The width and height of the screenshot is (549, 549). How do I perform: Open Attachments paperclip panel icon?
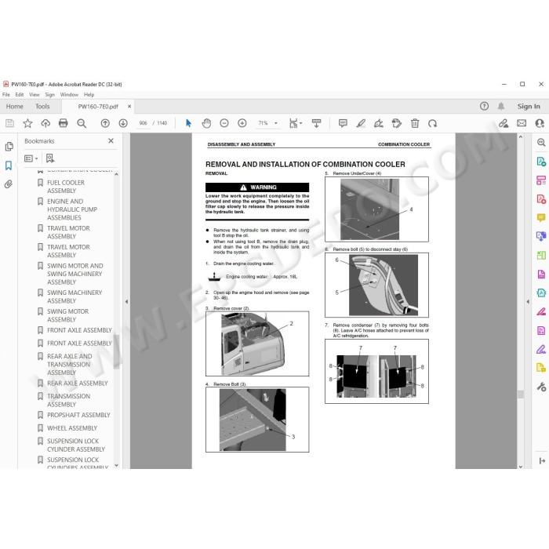[x=9, y=184]
